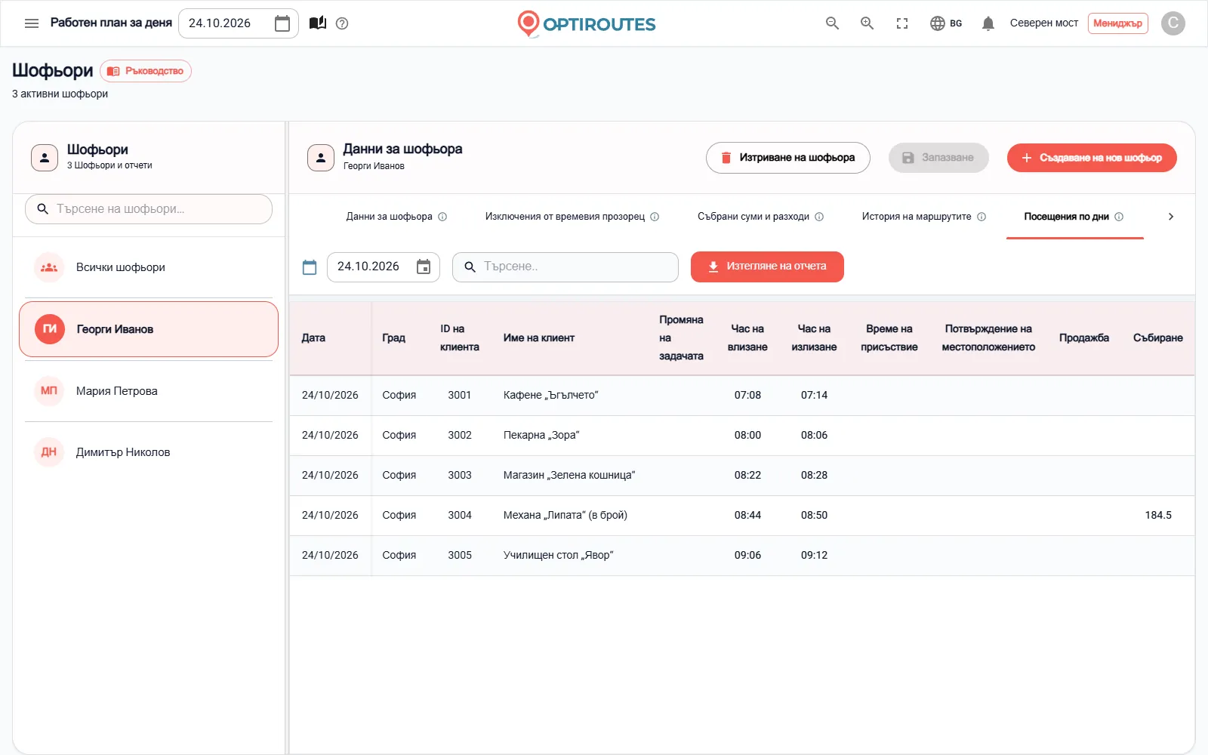Screen dimensions: 1208x755
Task: Click the Събиране column header
Action: (x=1157, y=338)
